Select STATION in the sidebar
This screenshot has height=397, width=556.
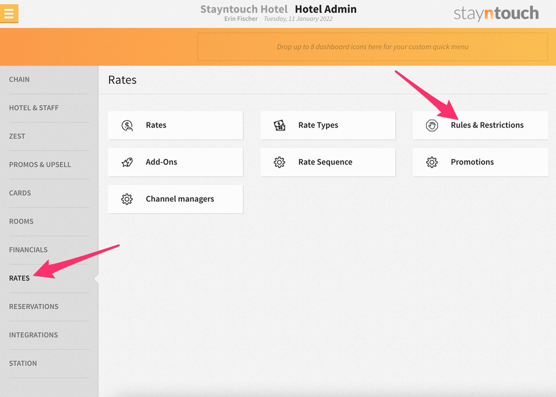click(x=23, y=363)
